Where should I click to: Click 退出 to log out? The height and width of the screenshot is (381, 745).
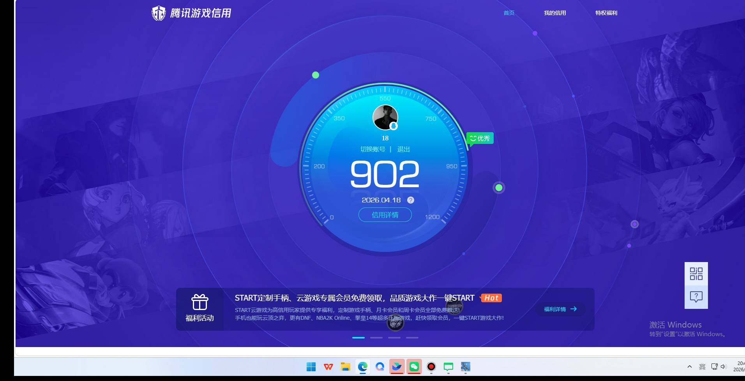point(403,149)
